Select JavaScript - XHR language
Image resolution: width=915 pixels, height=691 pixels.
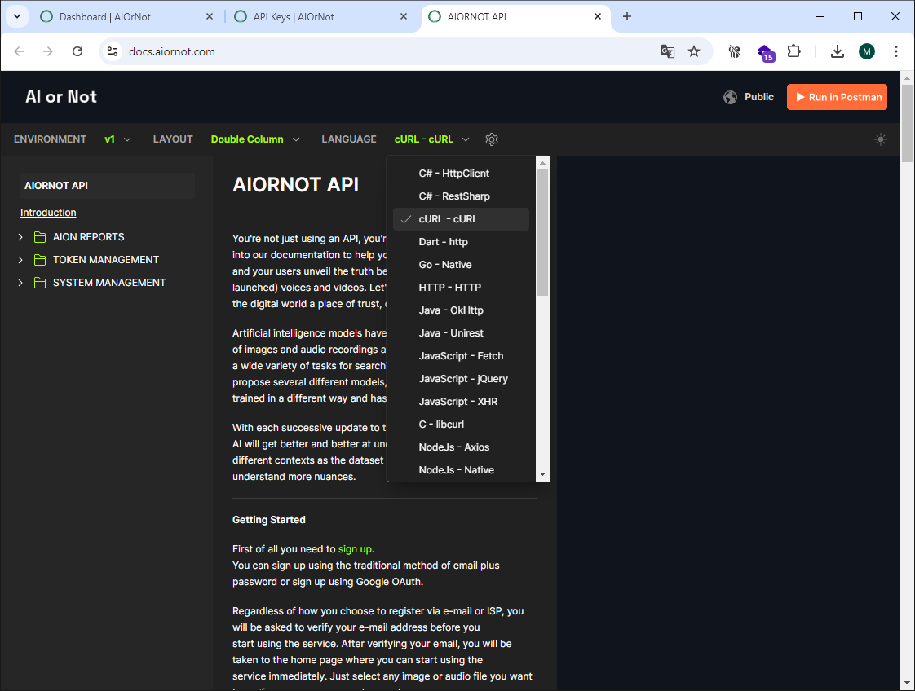coord(461,401)
